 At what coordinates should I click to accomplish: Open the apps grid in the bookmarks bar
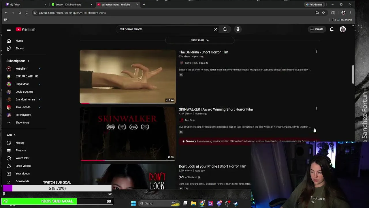(5, 20)
